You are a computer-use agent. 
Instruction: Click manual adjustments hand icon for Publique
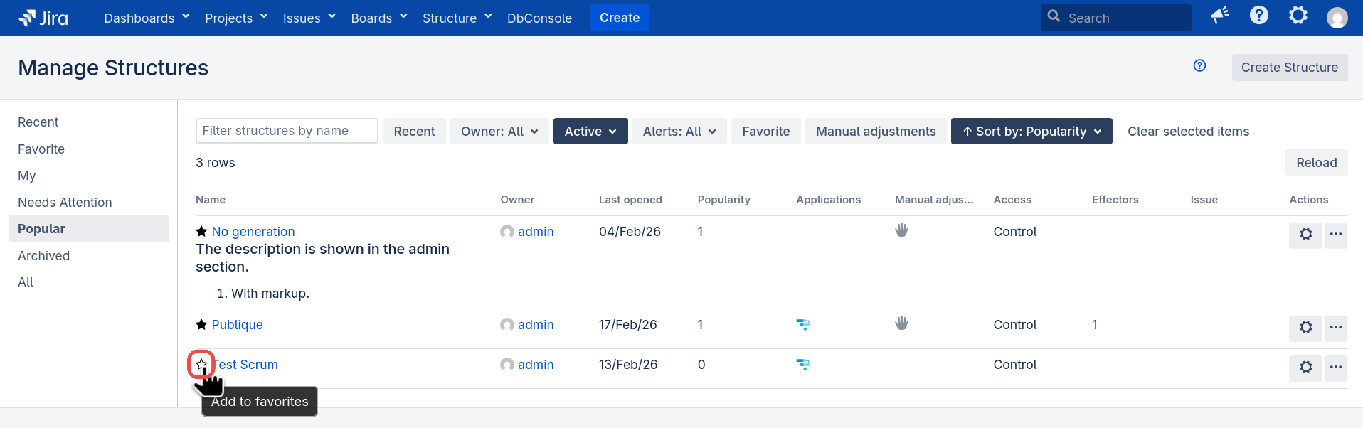[x=902, y=323]
